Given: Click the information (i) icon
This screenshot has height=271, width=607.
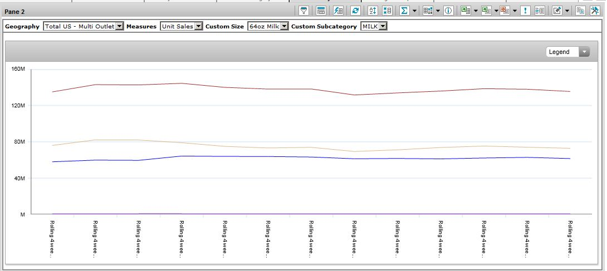Looking at the screenshot, I should [x=448, y=11].
